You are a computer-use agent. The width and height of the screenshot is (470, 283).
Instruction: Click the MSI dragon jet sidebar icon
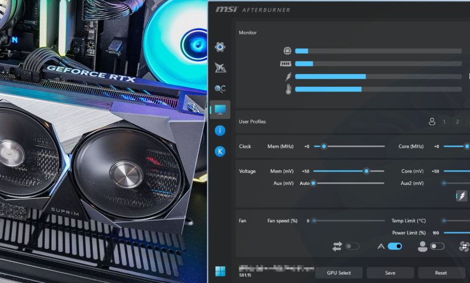click(x=220, y=68)
